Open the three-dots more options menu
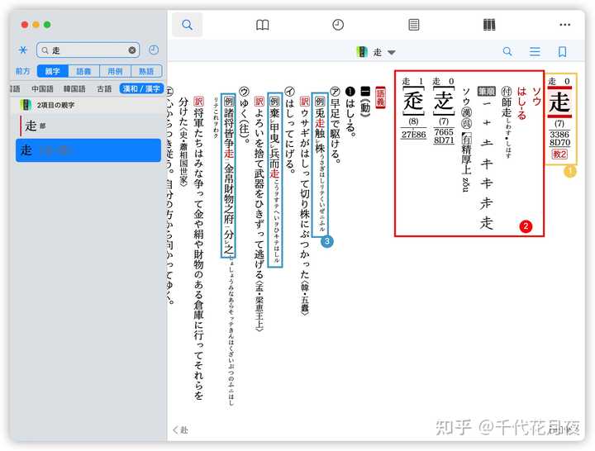Image resolution: width=595 pixels, height=451 pixels. tap(564, 25)
